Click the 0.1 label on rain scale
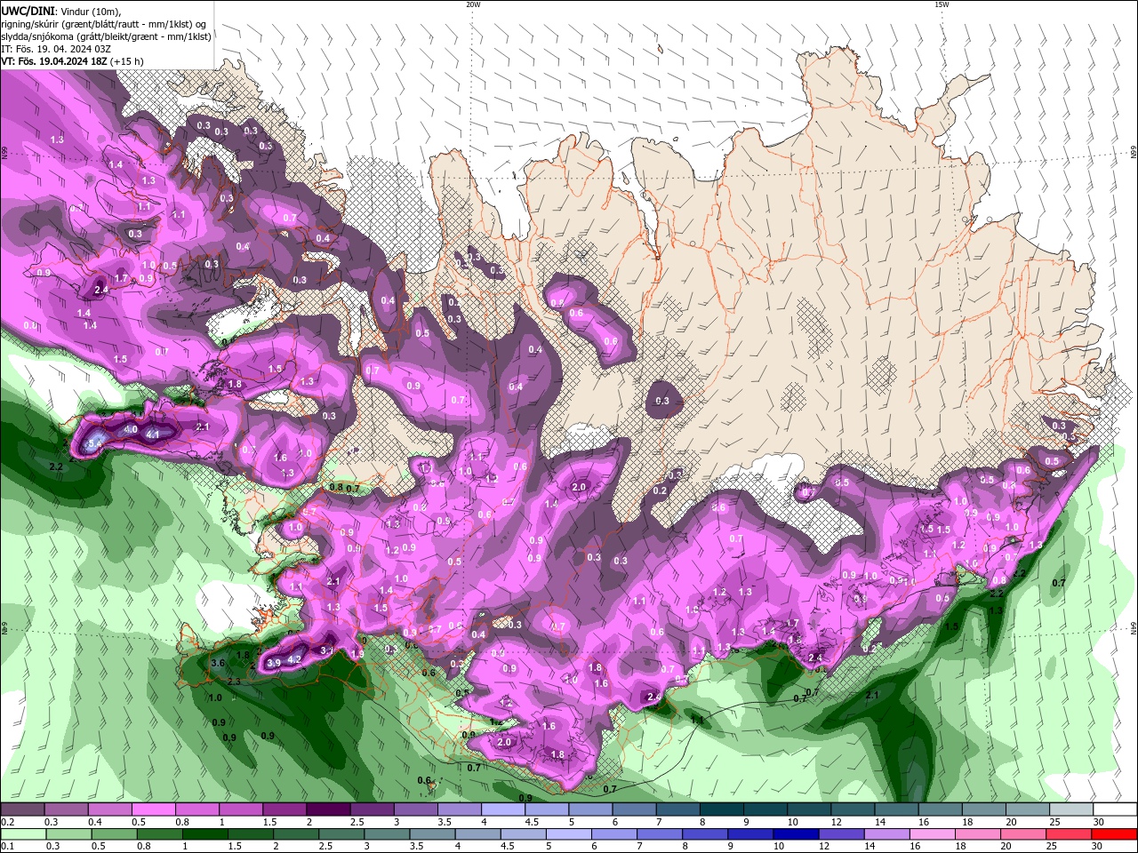The image size is (1138, 853). (6, 847)
